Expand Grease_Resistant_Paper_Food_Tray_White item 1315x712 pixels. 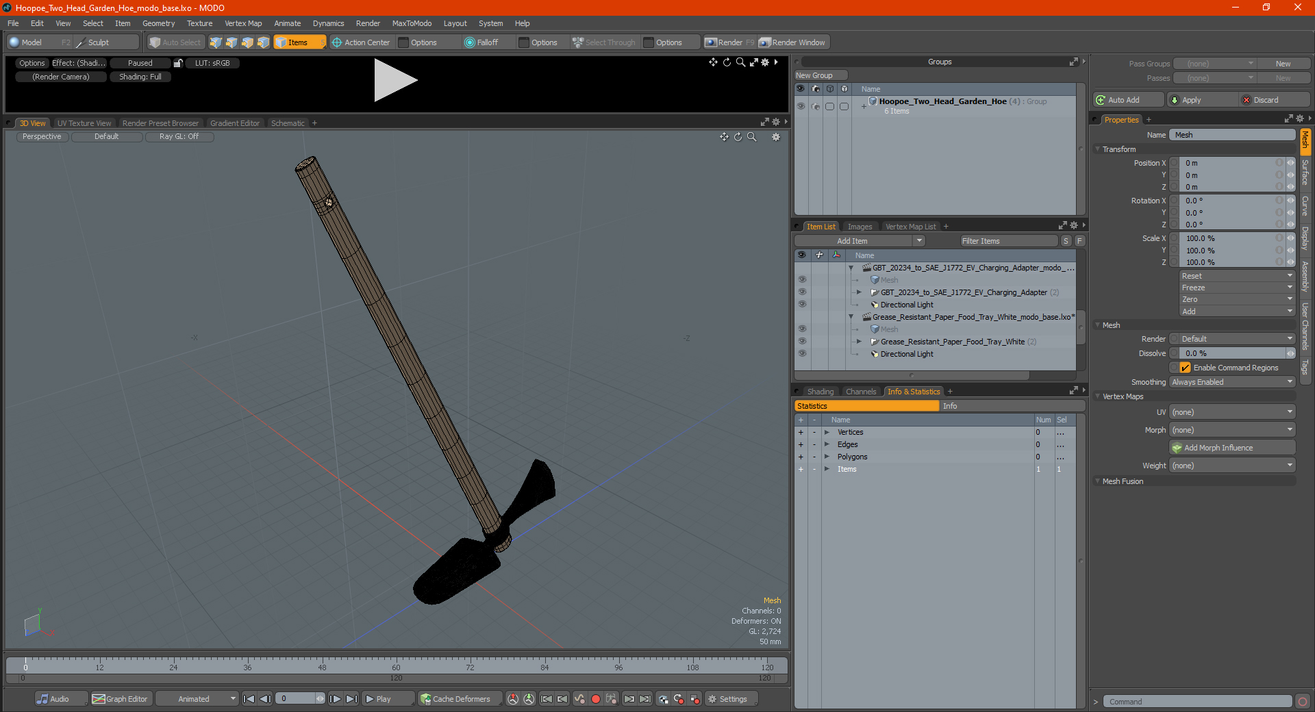click(859, 342)
